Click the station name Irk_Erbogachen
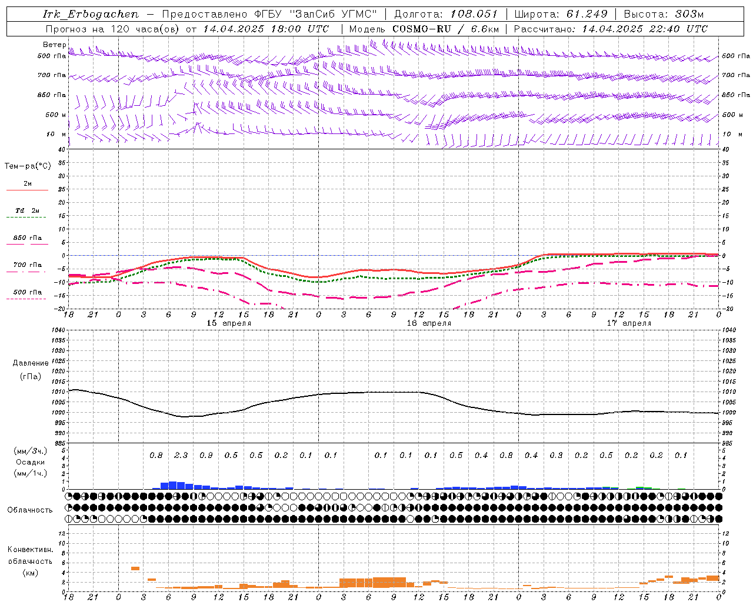753x602 pixels. tap(90, 14)
